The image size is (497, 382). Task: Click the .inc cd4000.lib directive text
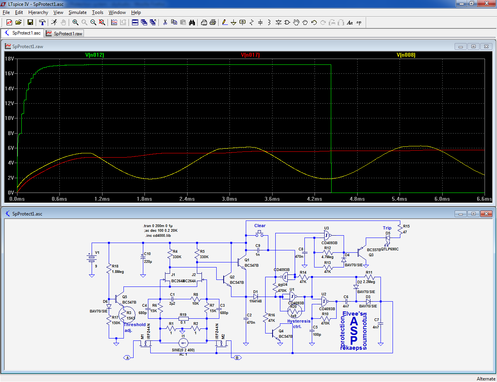pyautogui.click(x=158, y=235)
